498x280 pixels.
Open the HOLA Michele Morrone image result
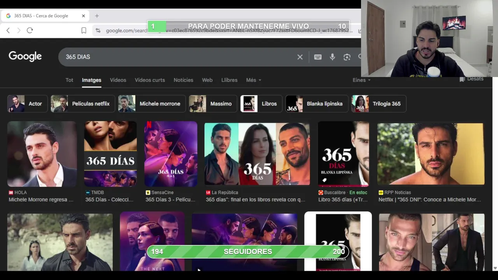pos(42,154)
